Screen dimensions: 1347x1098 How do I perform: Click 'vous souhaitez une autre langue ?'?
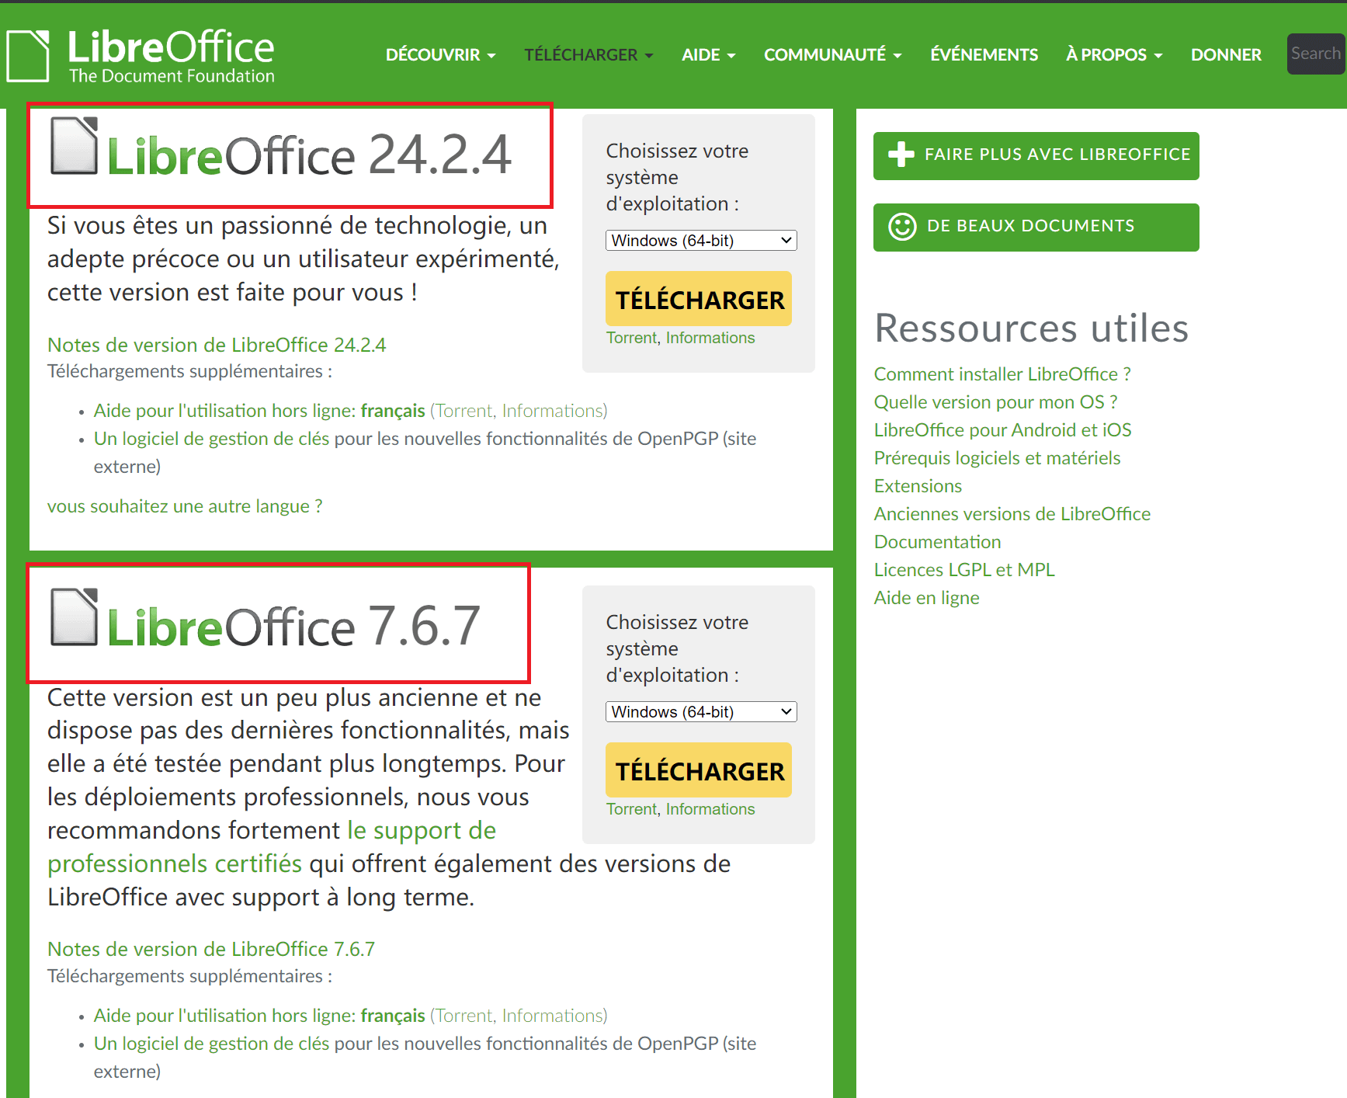184,506
